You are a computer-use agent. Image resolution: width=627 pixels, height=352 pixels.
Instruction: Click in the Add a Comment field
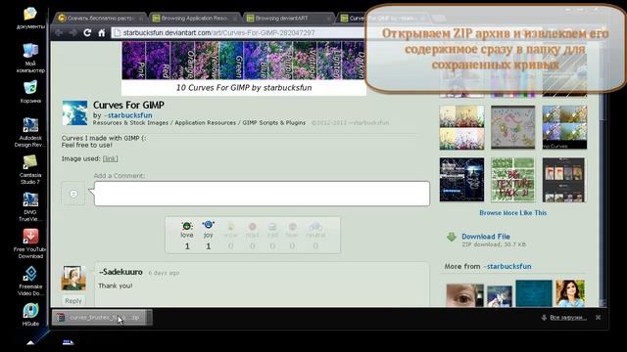click(262, 194)
